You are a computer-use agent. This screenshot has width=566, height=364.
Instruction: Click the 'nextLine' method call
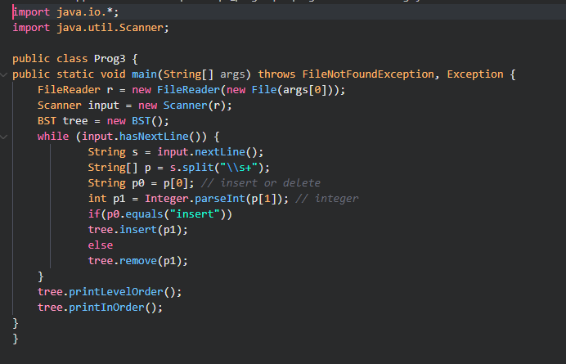coord(220,151)
